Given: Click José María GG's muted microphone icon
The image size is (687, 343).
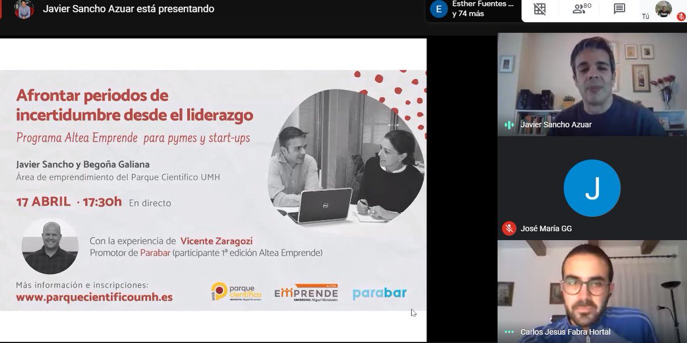Looking at the screenshot, I should pyautogui.click(x=509, y=229).
